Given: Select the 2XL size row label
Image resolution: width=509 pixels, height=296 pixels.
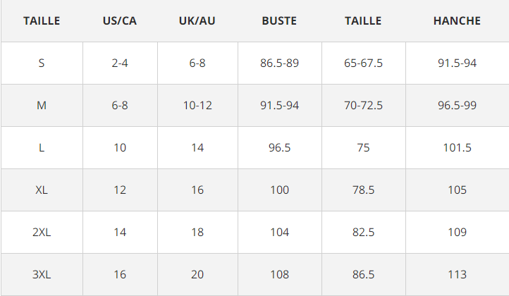Looking at the screenshot, I should [x=41, y=232].
